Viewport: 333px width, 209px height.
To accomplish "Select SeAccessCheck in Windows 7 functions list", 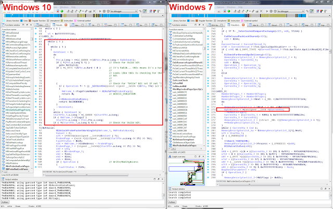I will click(x=180, y=80).
